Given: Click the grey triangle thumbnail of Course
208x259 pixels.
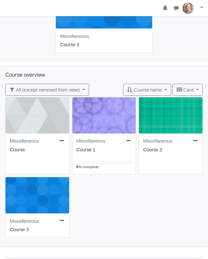Looking at the screenshot, I should [x=37, y=115].
